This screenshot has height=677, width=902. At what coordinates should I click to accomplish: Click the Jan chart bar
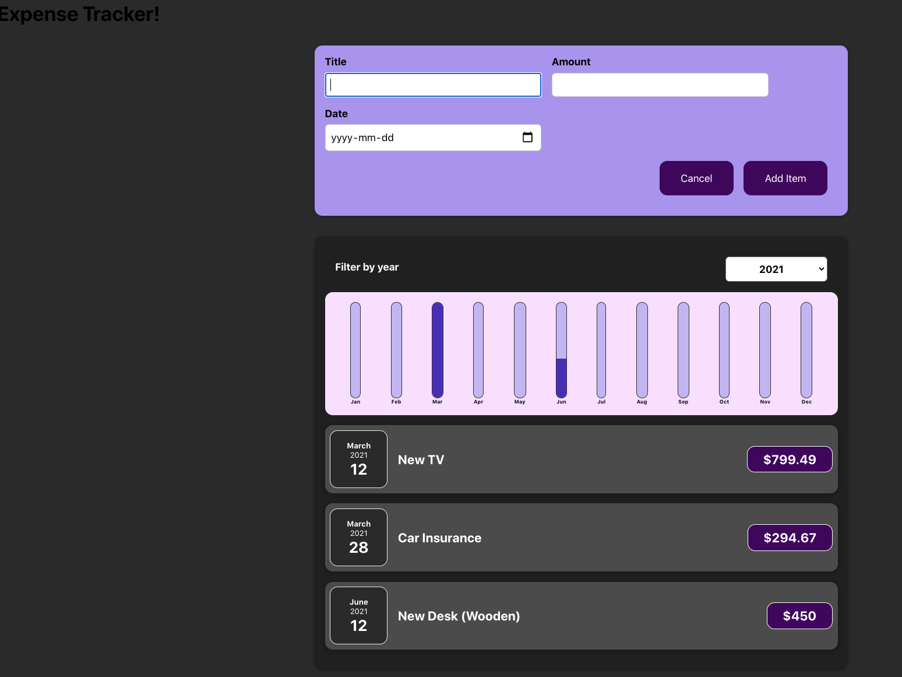[355, 350]
